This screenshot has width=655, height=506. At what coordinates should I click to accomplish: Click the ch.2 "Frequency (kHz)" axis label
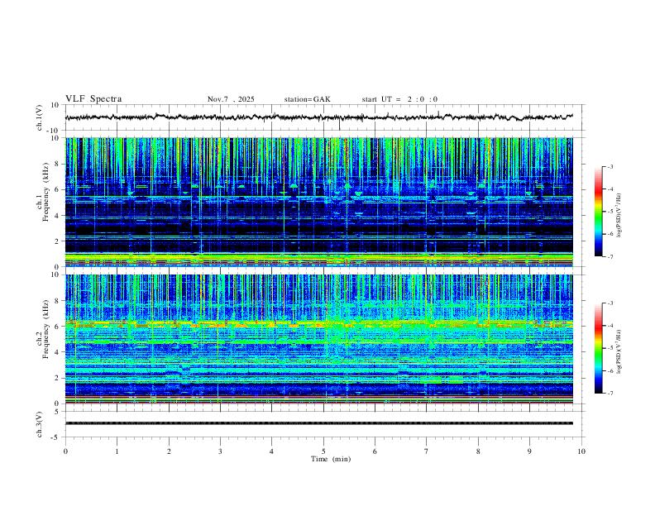[45, 329]
